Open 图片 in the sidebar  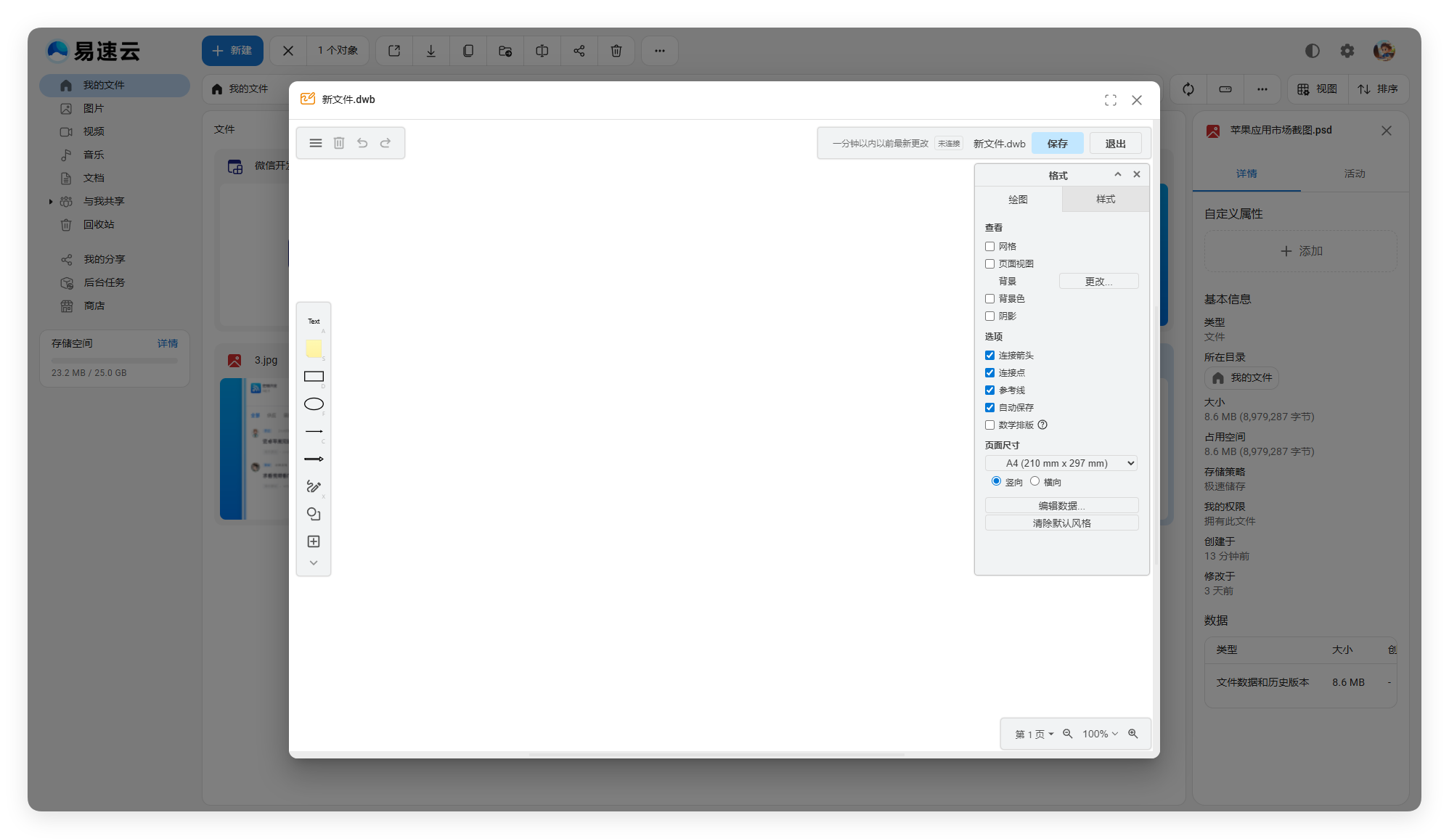(x=115, y=109)
